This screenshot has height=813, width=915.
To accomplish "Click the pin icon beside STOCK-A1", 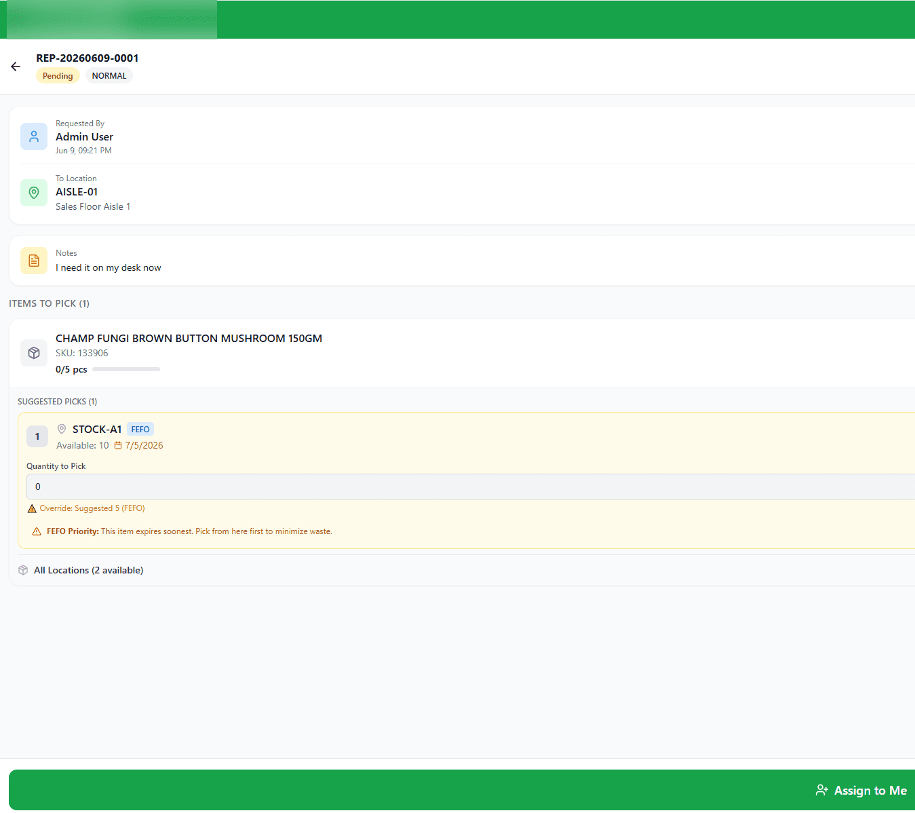I will (x=62, y=429).
